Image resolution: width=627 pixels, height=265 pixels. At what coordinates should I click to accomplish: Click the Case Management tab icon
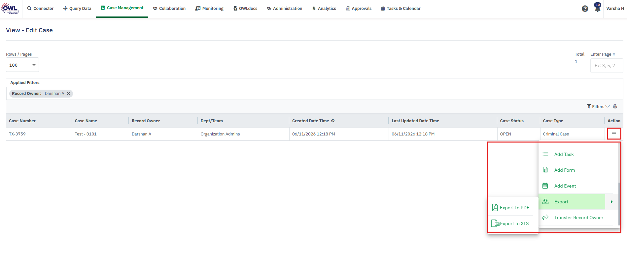(x=103, y=8)
